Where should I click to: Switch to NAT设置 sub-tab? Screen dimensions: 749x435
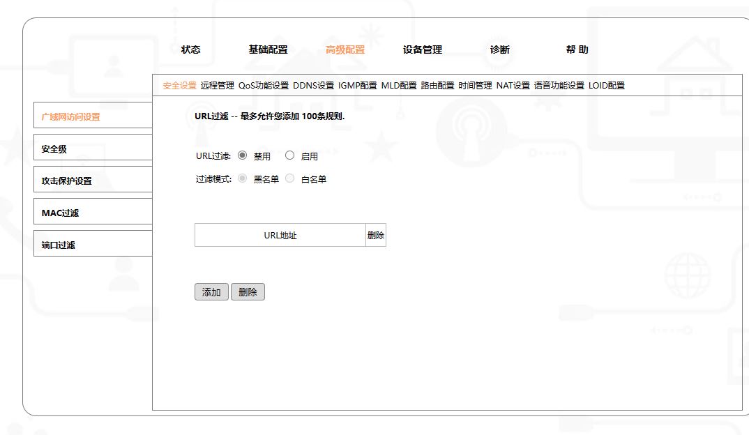coord(513,86)
